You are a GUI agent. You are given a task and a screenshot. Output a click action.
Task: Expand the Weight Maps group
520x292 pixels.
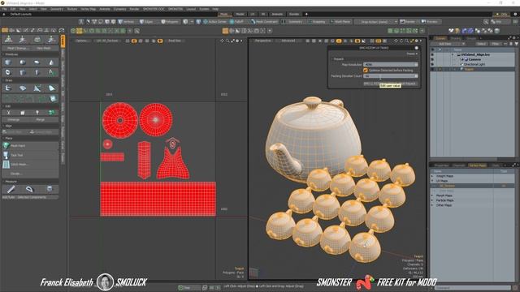[432, 176]
